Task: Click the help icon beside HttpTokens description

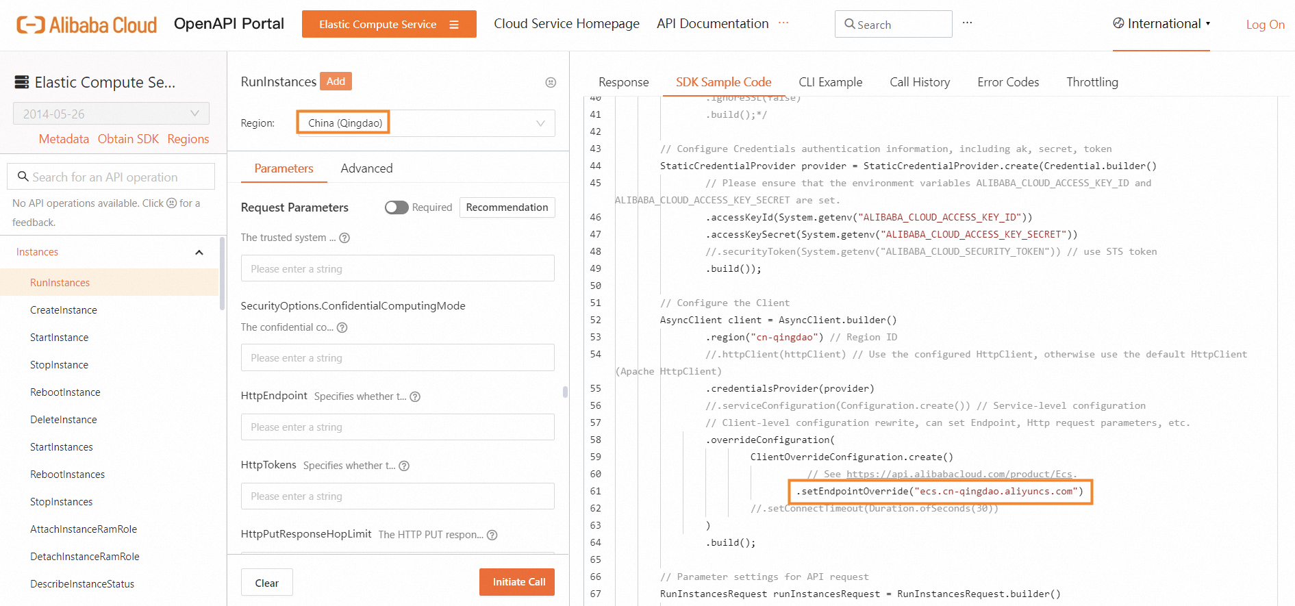Action: pyautogui.click(x=404, y=466)
